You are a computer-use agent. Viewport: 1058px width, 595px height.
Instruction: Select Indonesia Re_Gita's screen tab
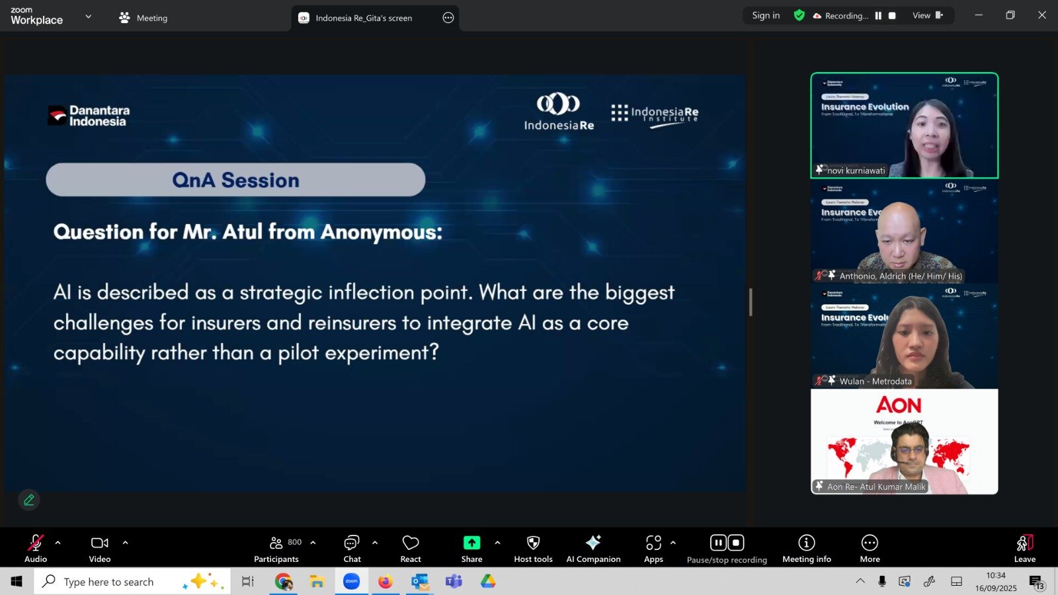click(x=364, y=18)
